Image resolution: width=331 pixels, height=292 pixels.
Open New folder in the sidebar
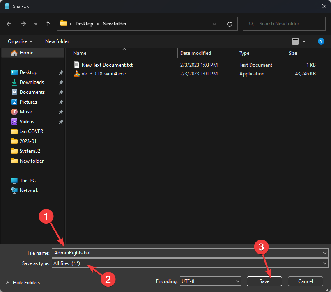[32, 161]
